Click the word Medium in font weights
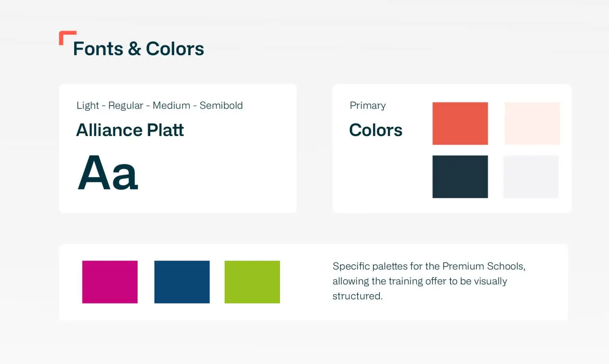Screen dimensions: 609x364 click(x=171, y=105)
